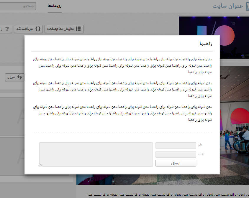Image resolution: width=249 pixels, height=198 pixels.
Task: Click the resize handle of the message textarea
Action: coord(41,165)
